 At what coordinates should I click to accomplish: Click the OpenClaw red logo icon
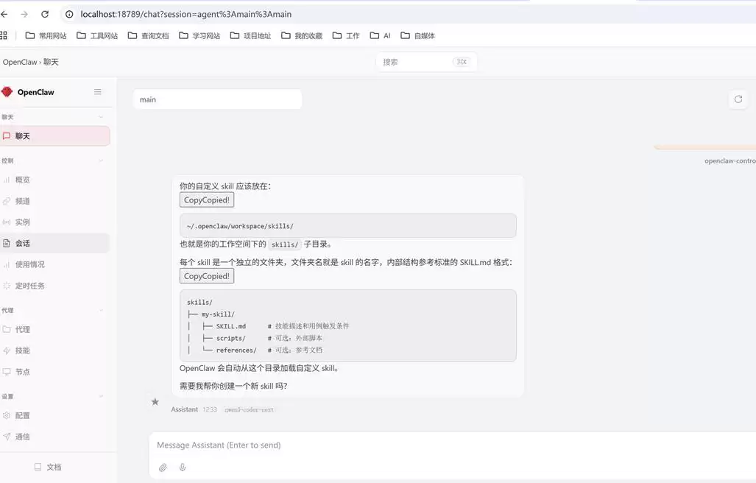click(x=7, y=92)
